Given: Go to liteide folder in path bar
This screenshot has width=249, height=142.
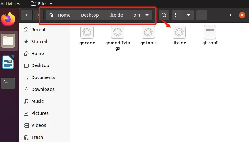Looking at the screenshot, I should (x=116, y=15).
